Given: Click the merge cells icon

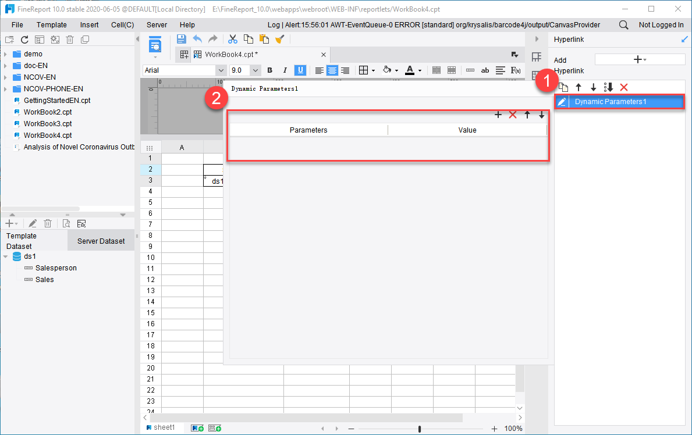Looking at the screenshot, I should click(437, 70).
